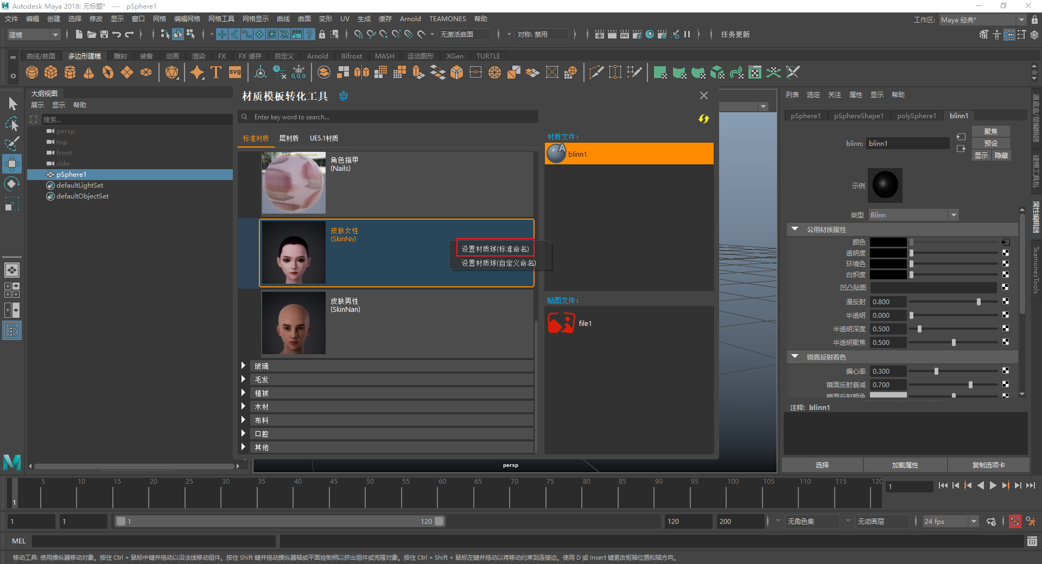The height and width of the screenshot is (564, 1042).
Task: Switch to the 层材质 tab
Action: [x=289, y=138]
